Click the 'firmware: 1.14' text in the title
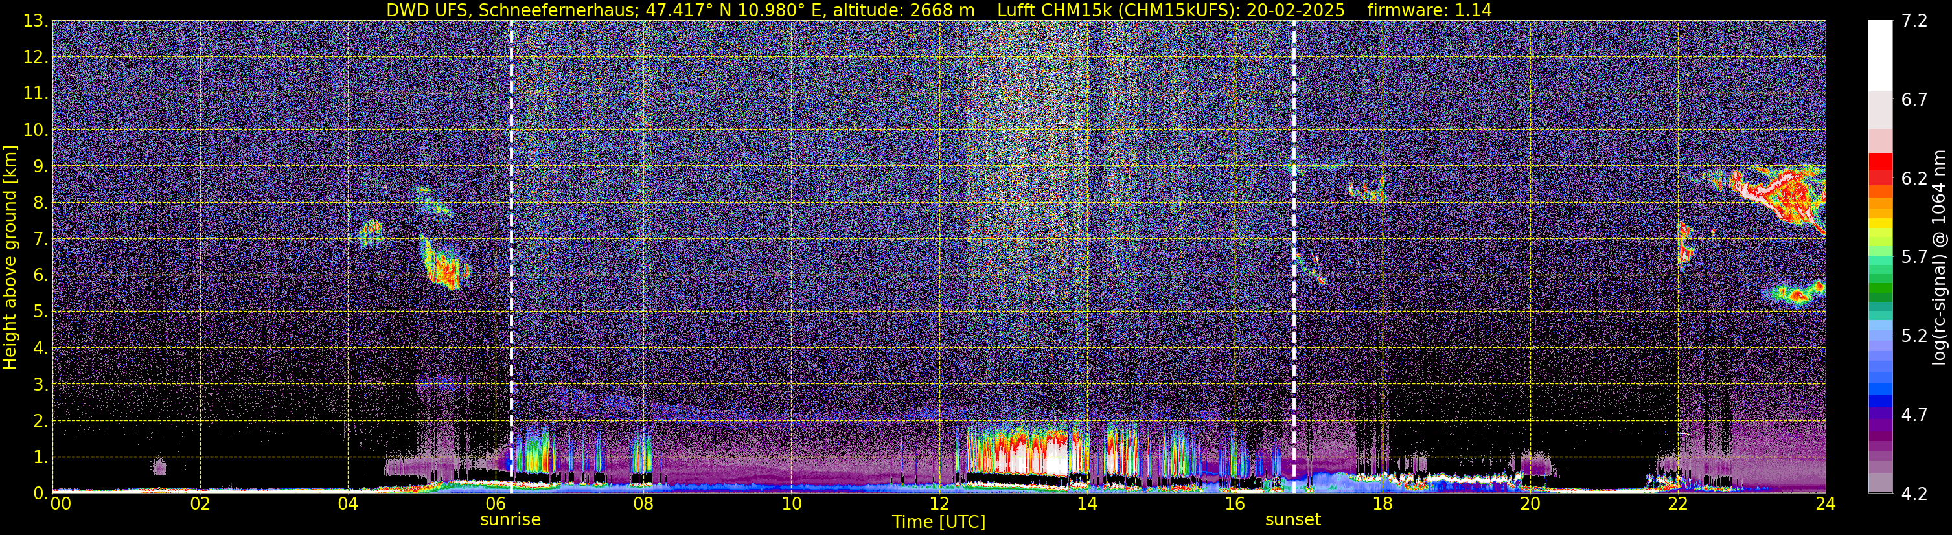The image size is (1952, 535). pyautogui.click(x=1429, y=10)
